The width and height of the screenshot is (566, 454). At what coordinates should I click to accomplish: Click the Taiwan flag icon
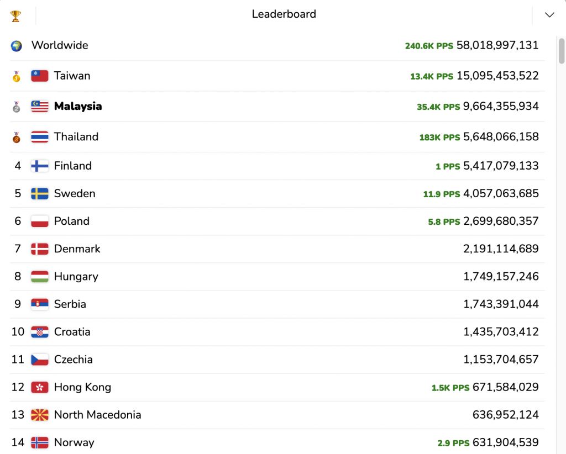[40, 76]
